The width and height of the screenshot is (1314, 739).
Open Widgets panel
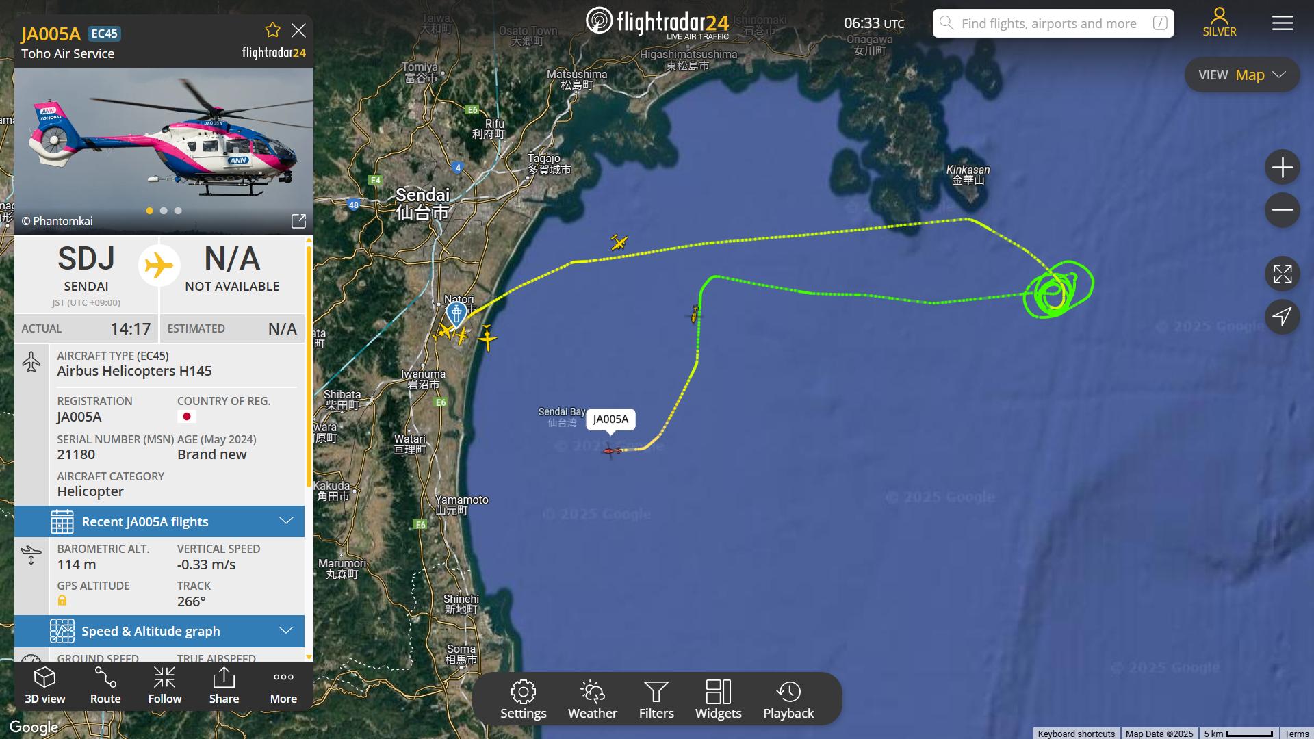click(719, 699)
